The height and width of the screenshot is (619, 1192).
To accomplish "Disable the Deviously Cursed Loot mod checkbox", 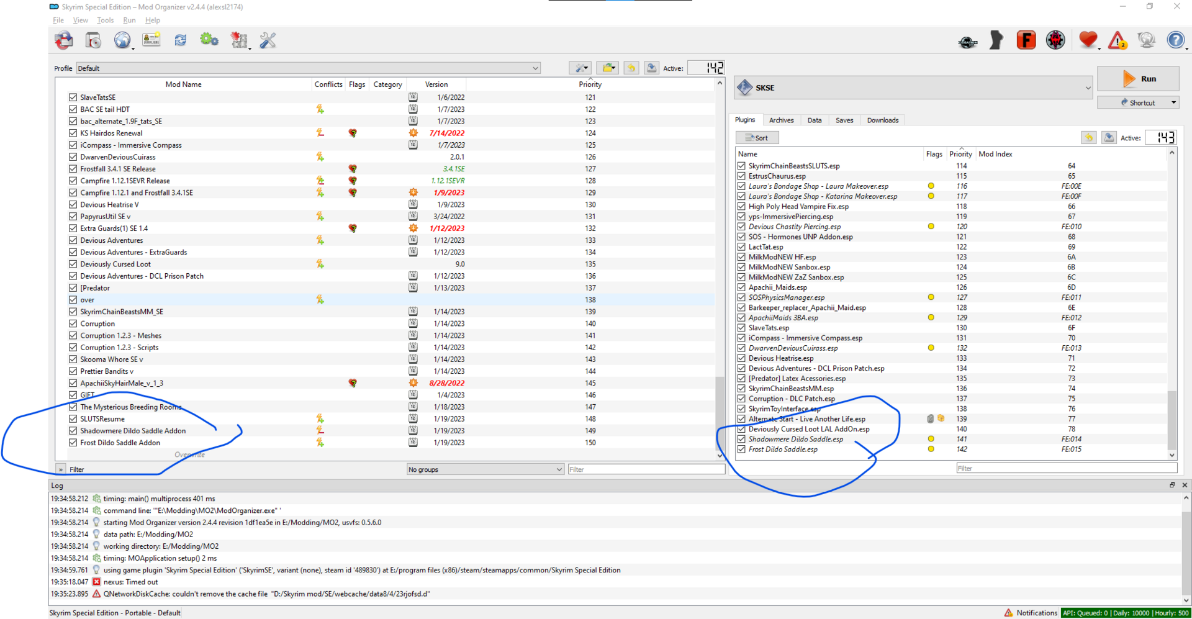I will click(x=73, y=264).
